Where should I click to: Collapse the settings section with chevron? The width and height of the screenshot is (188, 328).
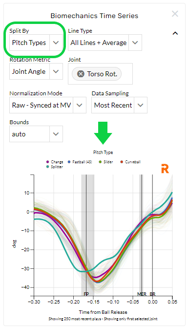click(175, 33)
